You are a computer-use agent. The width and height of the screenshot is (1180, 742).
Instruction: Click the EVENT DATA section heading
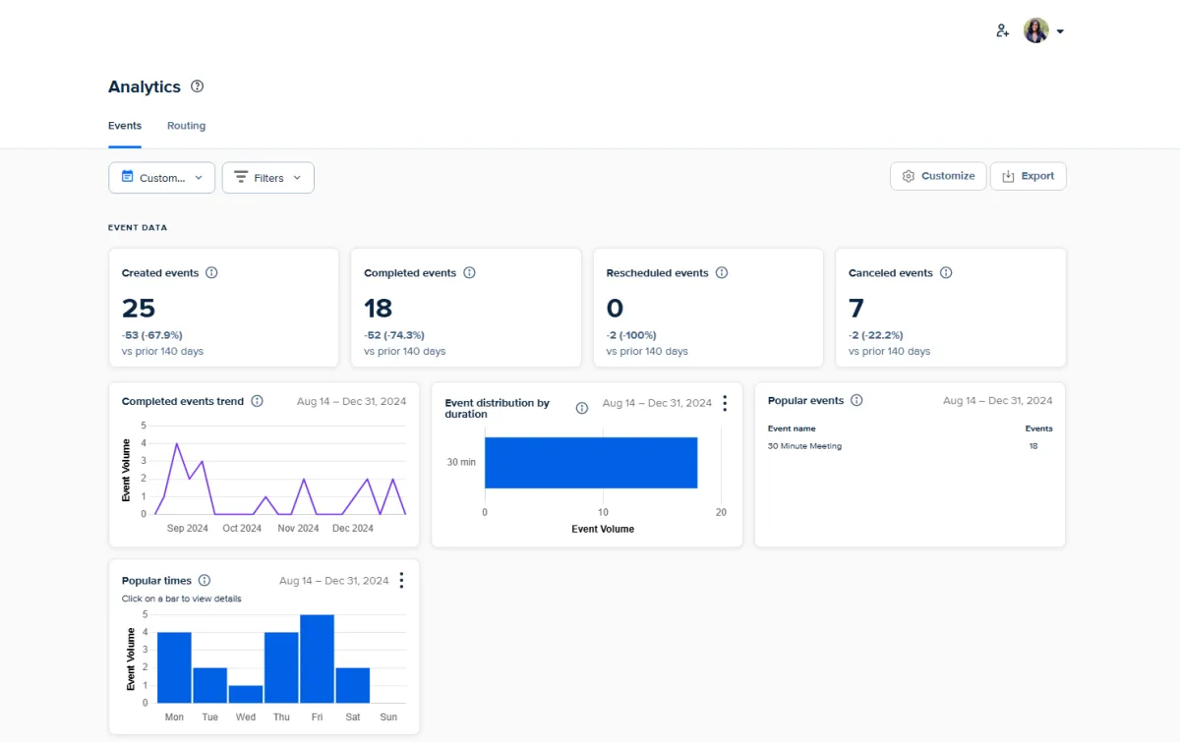138,228
